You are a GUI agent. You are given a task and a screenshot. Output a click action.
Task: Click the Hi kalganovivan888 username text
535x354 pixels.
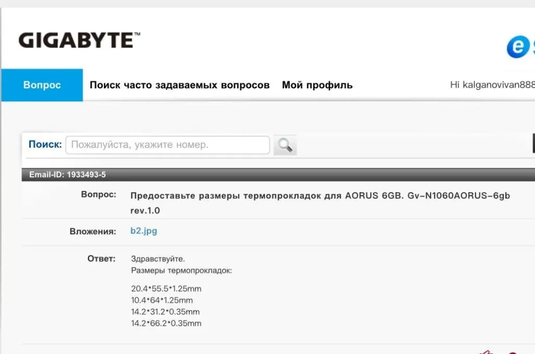point(492,85)
